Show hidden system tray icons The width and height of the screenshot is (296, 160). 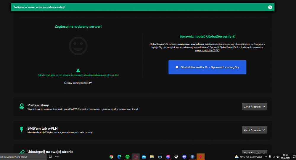pos(266,157)
